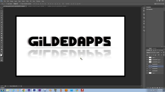Select the Path Selection tool
This screenshot has width=165, height=92.
(2, 45)
